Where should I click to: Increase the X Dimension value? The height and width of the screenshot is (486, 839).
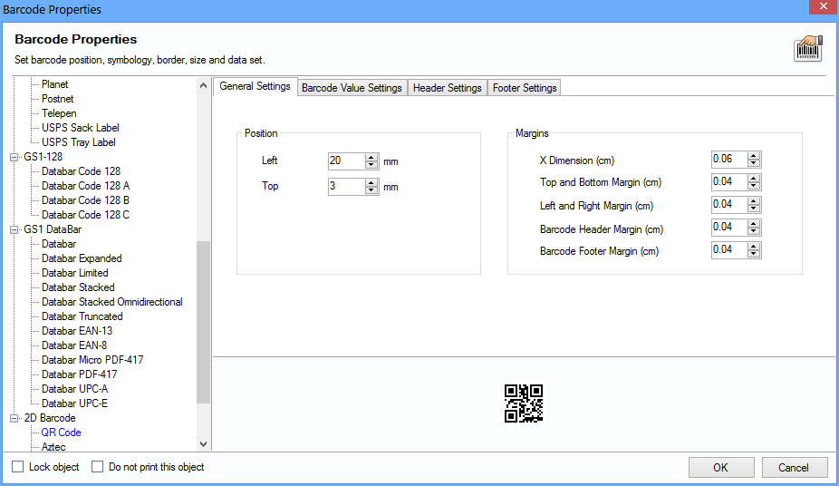[754, 156]
